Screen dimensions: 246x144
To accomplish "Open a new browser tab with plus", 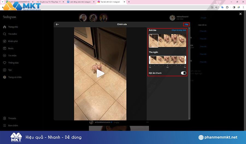I will click(x=129, y=2).
